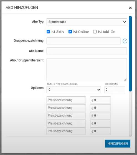Image resolution: width=137 pixels, height=155 pixels.
Task: Disable the Ist Online checkbox
Action: [70, 32]
